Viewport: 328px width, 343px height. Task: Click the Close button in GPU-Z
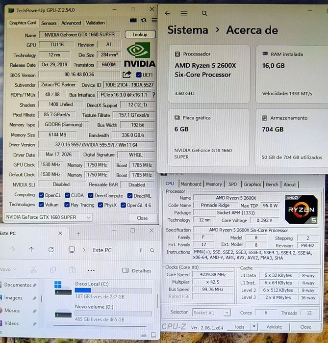click(x=142, y=218)
